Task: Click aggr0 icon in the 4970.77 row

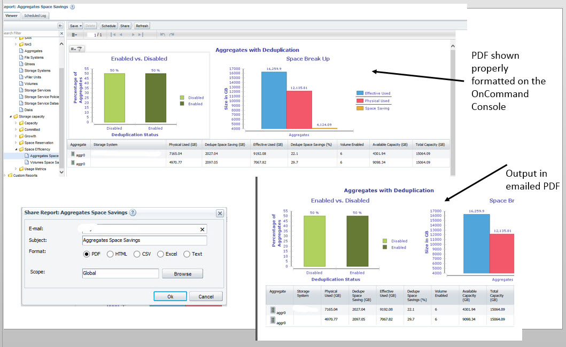Action: click(73, 163)
